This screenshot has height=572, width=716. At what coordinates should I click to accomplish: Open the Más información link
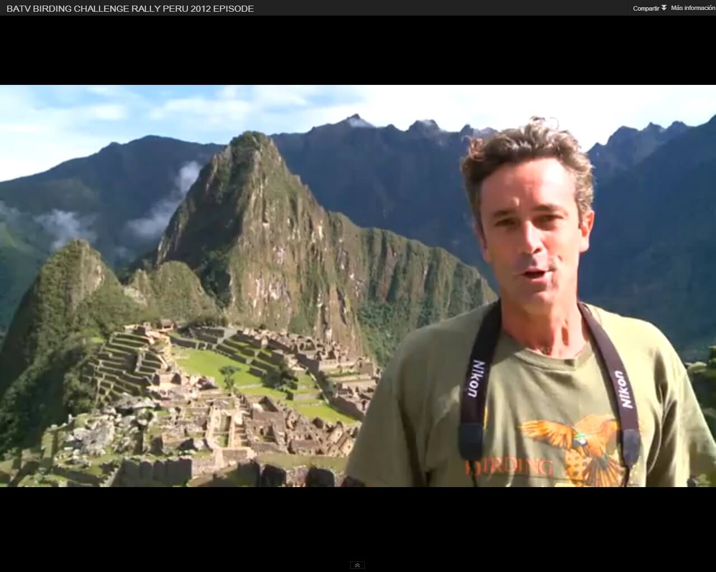tap(693, 8)
